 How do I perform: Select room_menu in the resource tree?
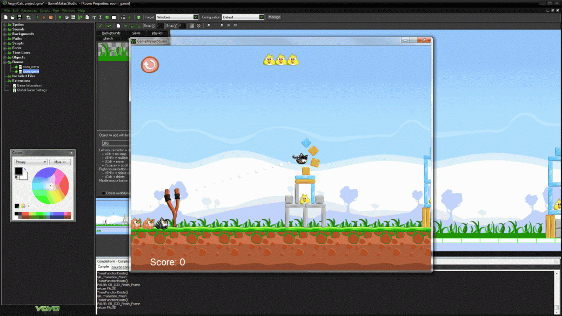point(31,66)
